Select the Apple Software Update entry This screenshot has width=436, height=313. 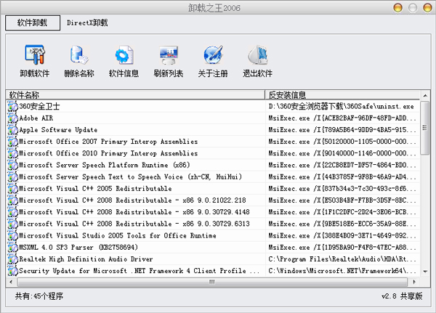[58, 130]
